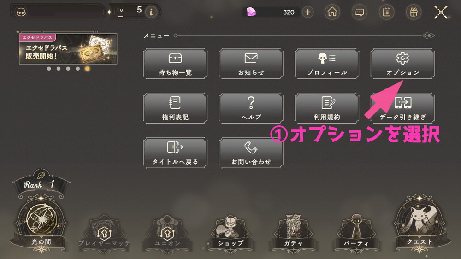This screenshot has height=259, width=461.
Task: Open the home icon in top bar
Action: coord(332,12)
